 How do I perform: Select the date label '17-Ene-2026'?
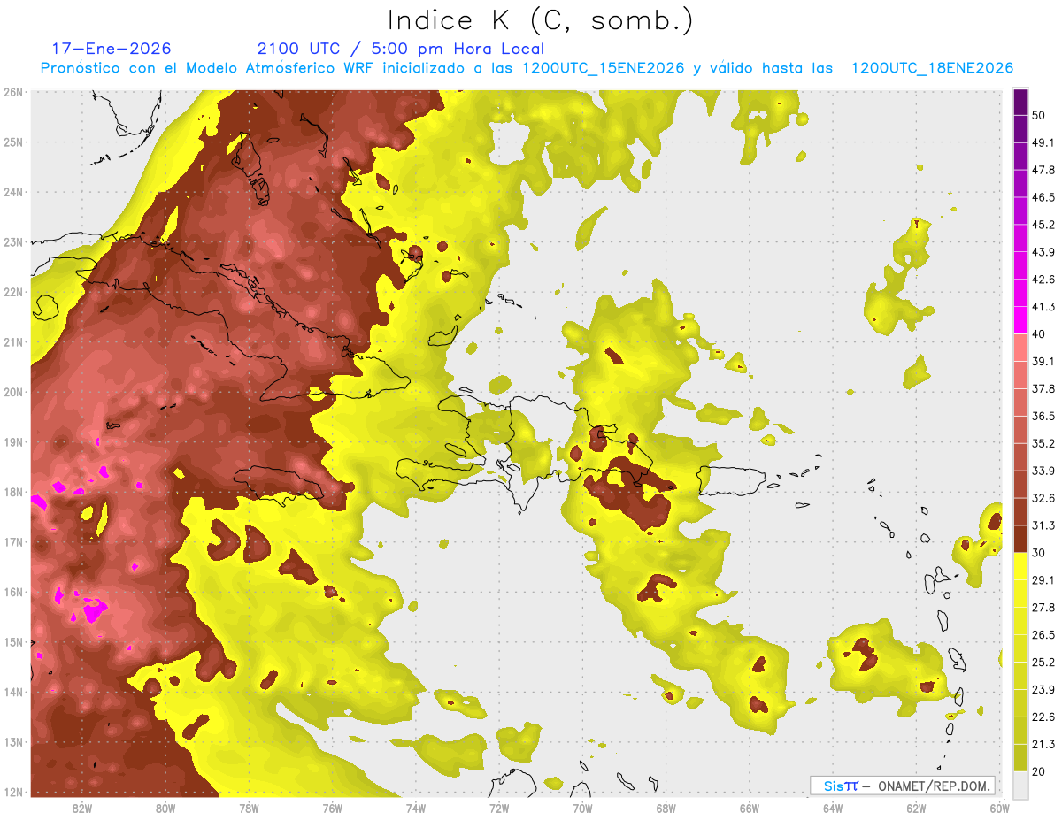112,49
